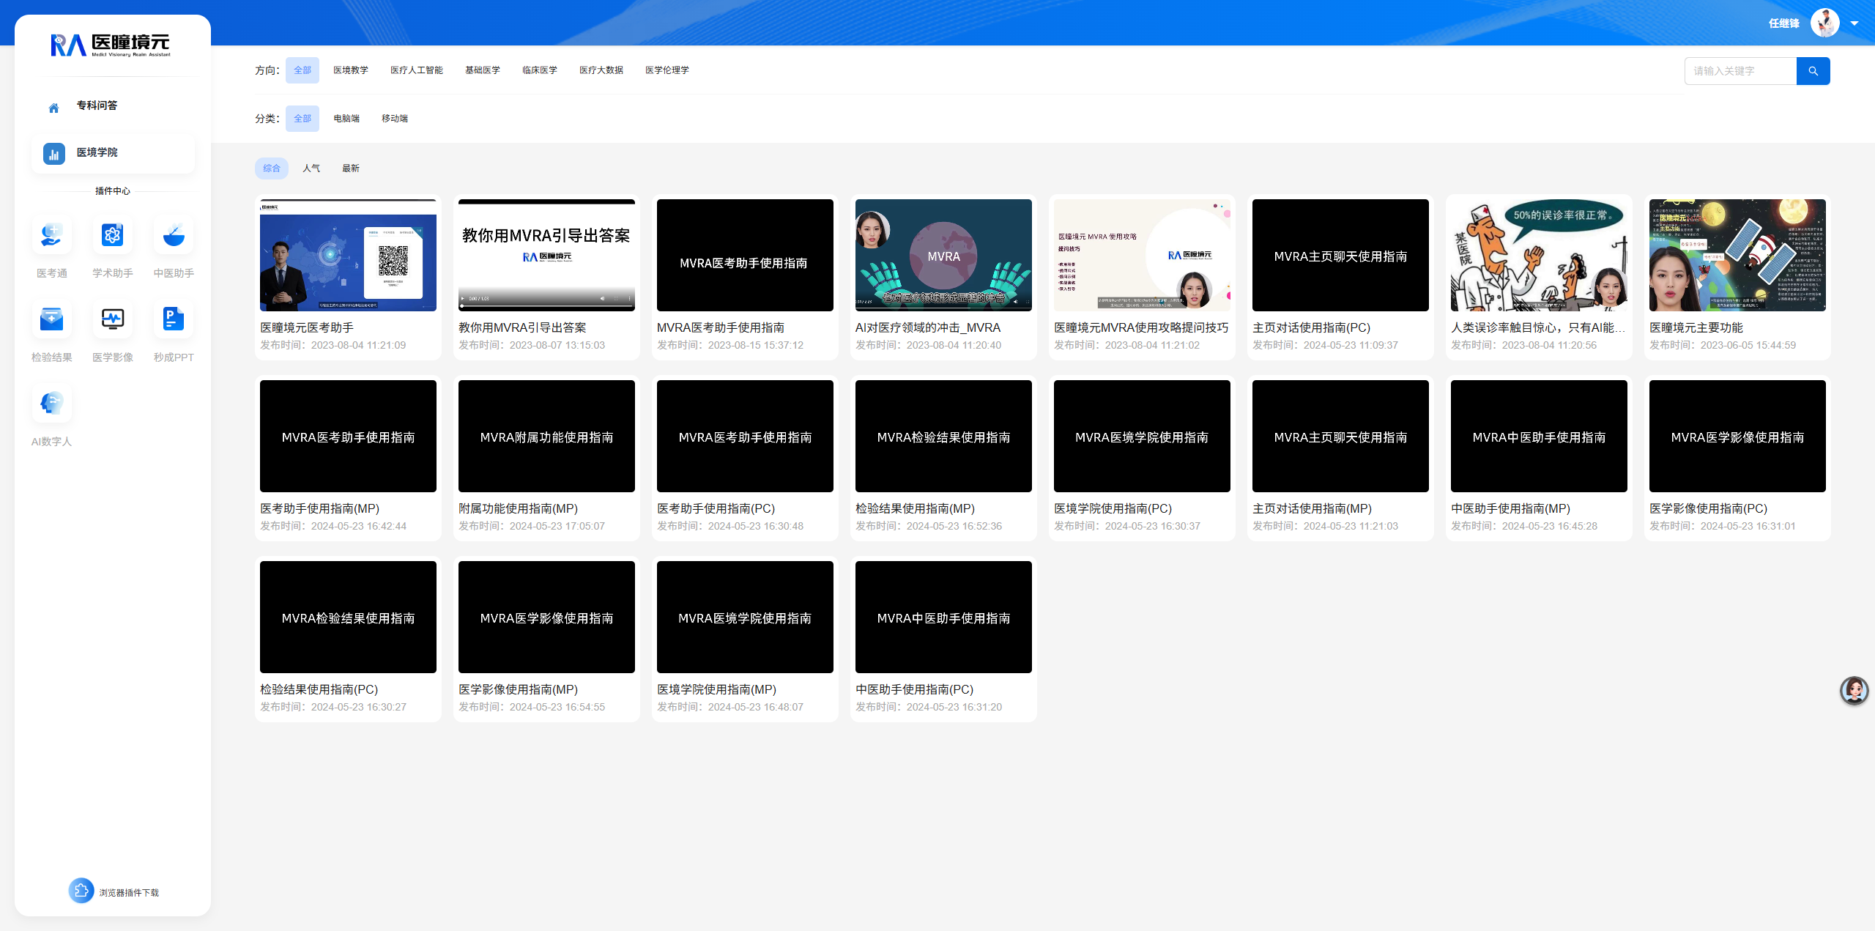The image size is (1875, 931).
Task: Click the date 2023-08-15 15:37:12
Action: 755,345
